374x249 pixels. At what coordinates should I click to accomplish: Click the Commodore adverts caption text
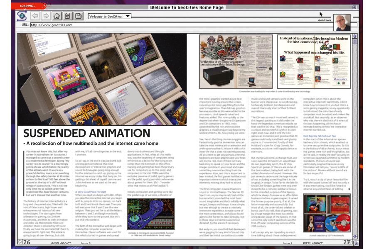tap(275, 91)
